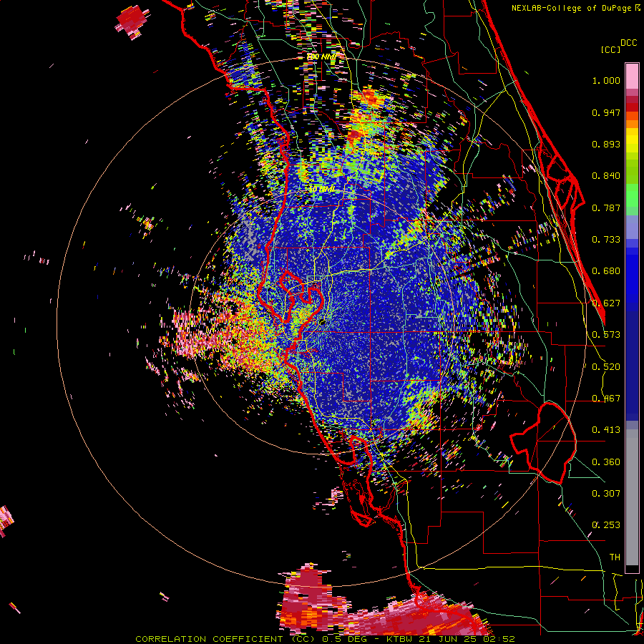Click the 50 NM range ring label
This screenshot has height=644, width=644.
[322, 190]
